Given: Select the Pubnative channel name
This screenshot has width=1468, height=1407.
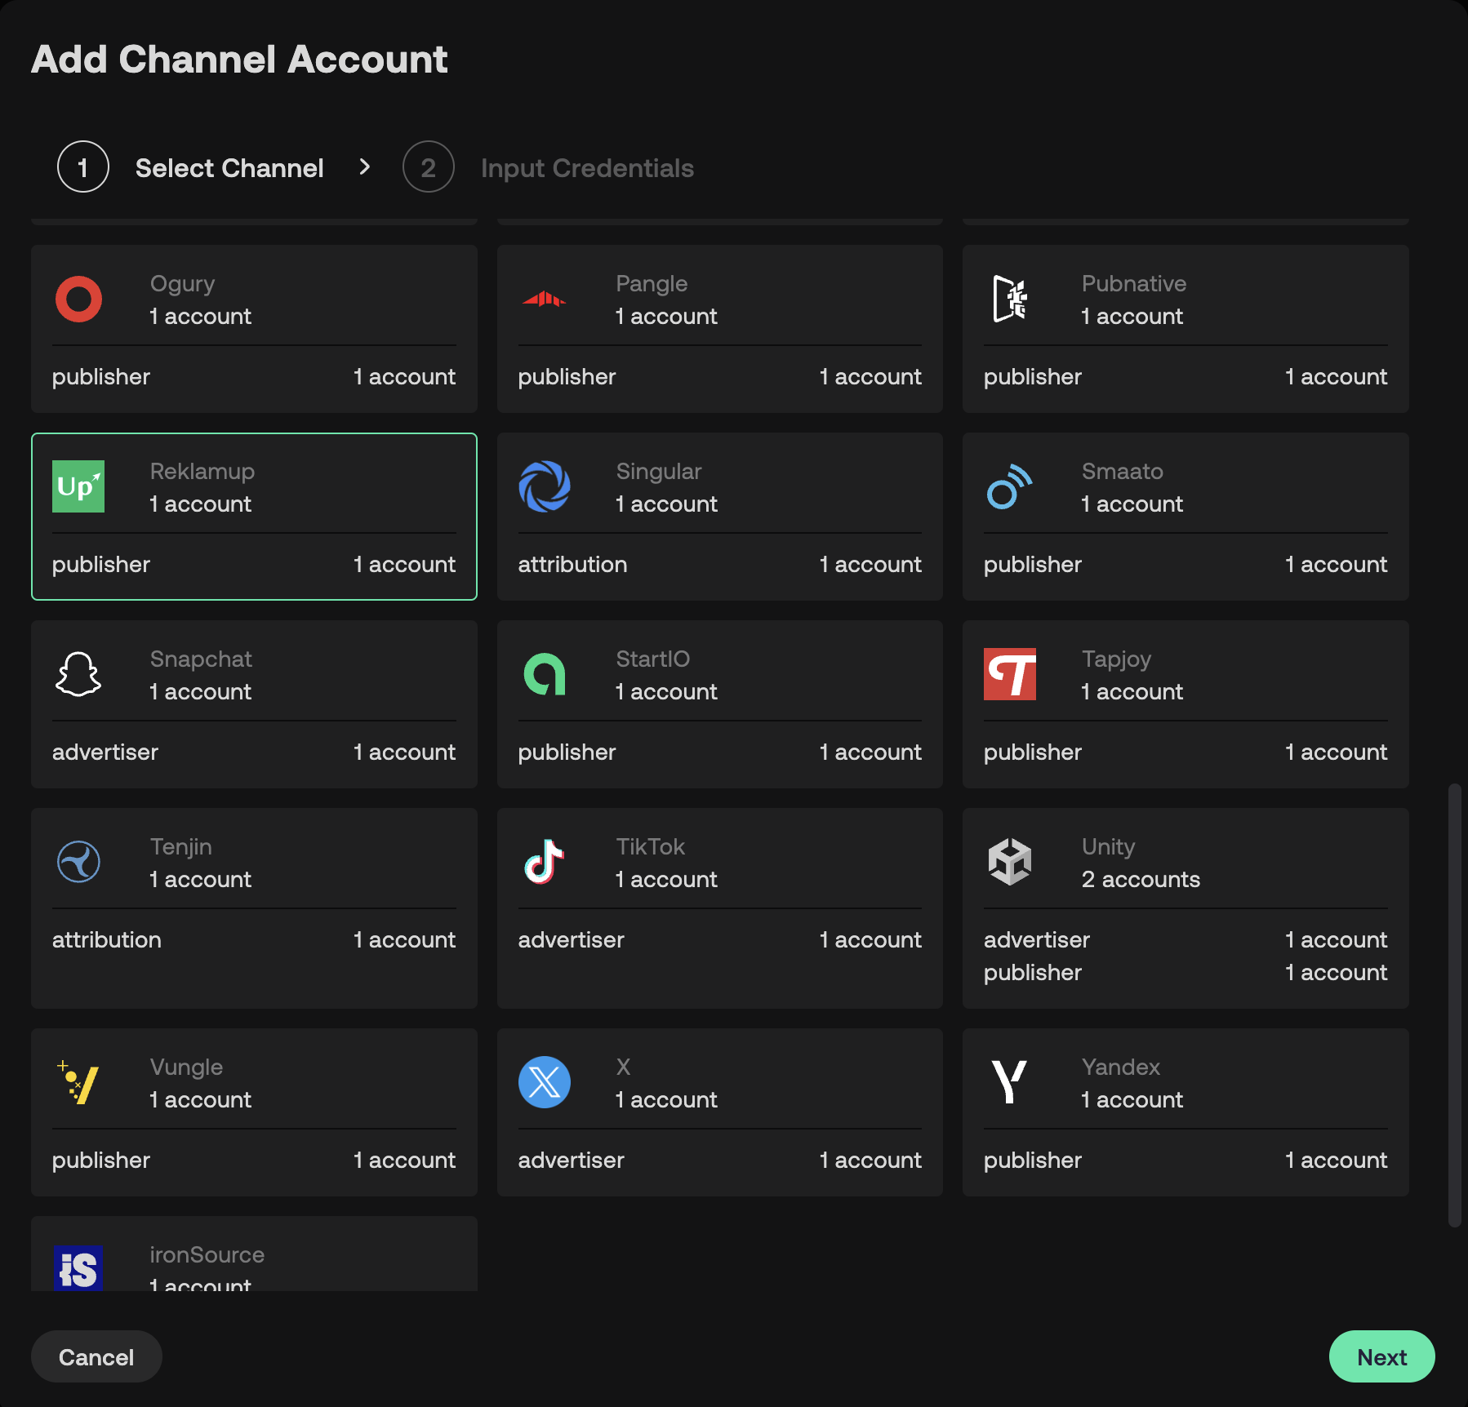Looking at the screenshot, I should (1134, 284).
